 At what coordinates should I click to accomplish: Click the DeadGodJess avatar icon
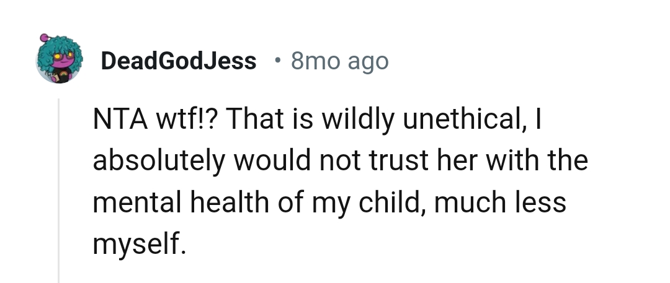coord(60,59)
